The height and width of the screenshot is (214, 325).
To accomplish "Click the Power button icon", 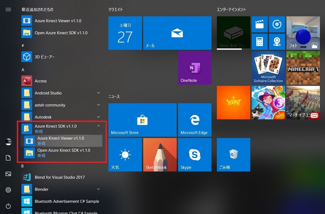I will click(x=8, y=206).
